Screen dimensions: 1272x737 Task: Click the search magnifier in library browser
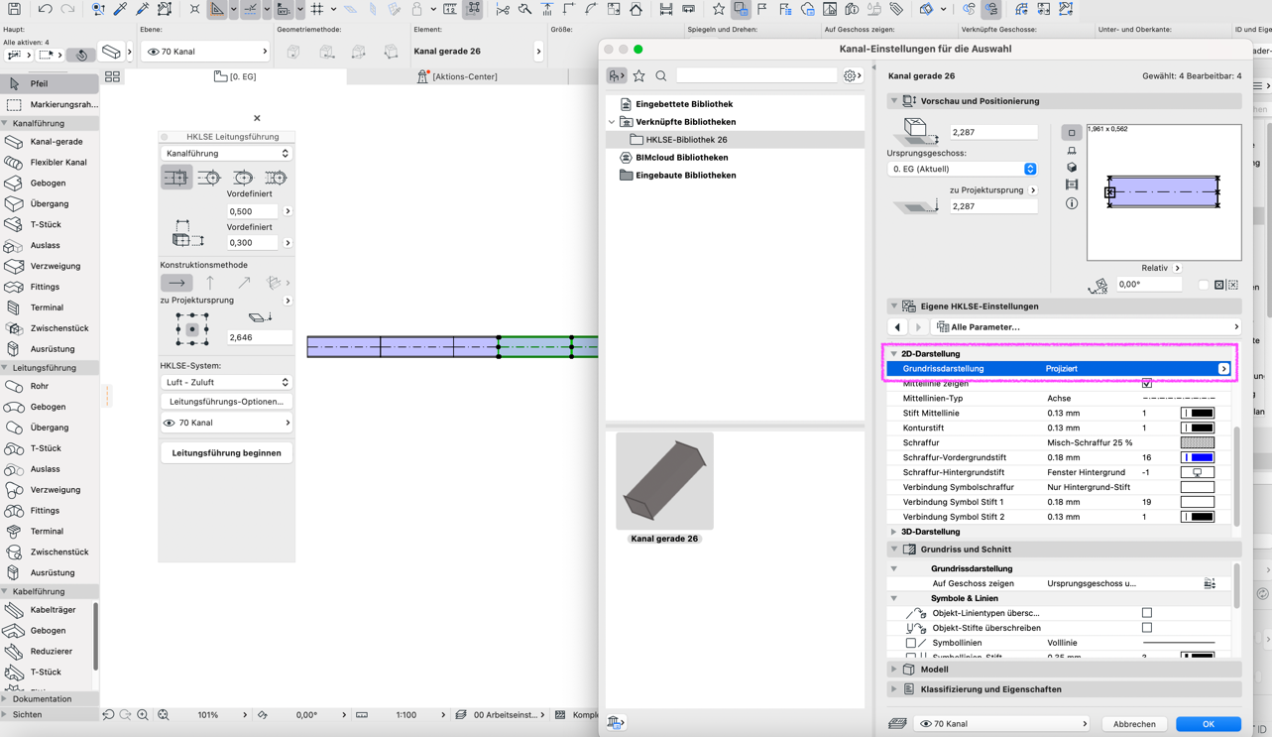661,75
